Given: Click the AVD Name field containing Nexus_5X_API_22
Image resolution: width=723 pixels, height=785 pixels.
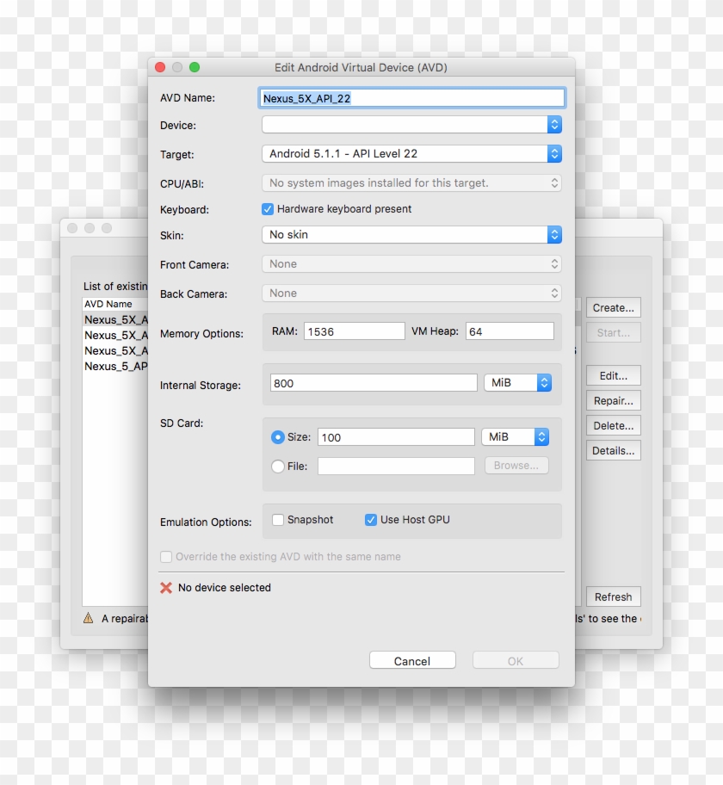Looking at the screenshot, I should click(x=411, y=97).
